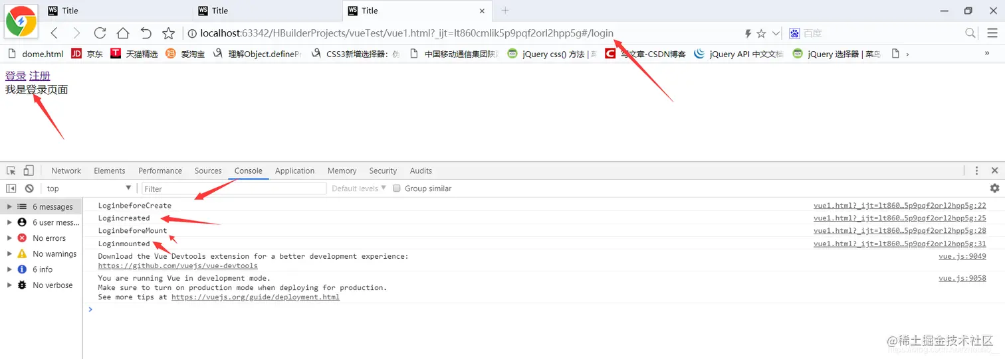Open the 京东 bookmark
1005x359 pixels.
coord(87,54)
